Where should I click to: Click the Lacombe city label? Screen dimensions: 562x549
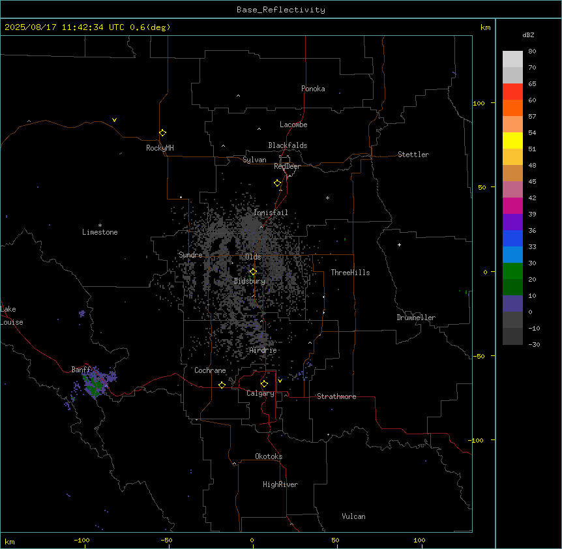[293, 125]
